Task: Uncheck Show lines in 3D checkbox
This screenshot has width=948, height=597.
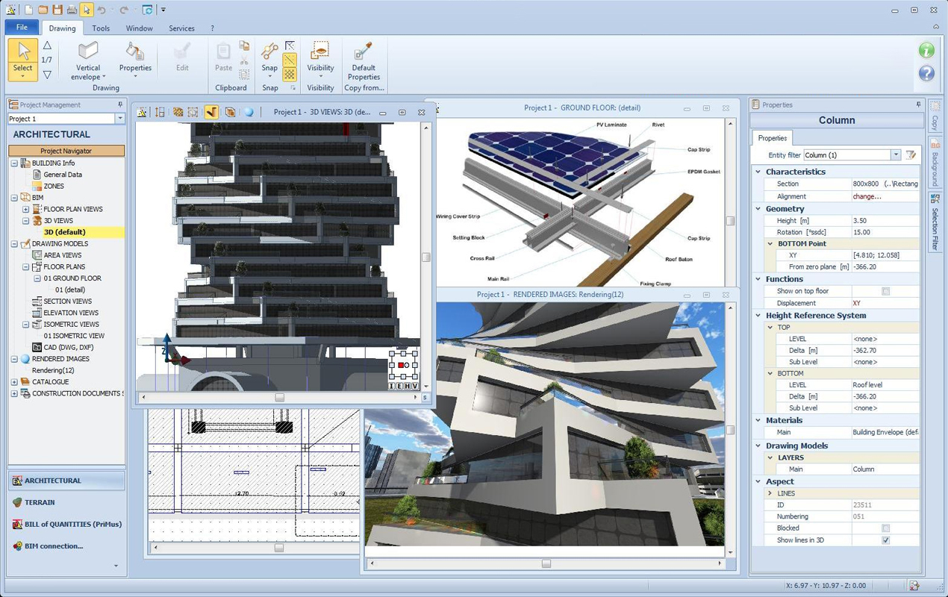Action: pos(885,540)
